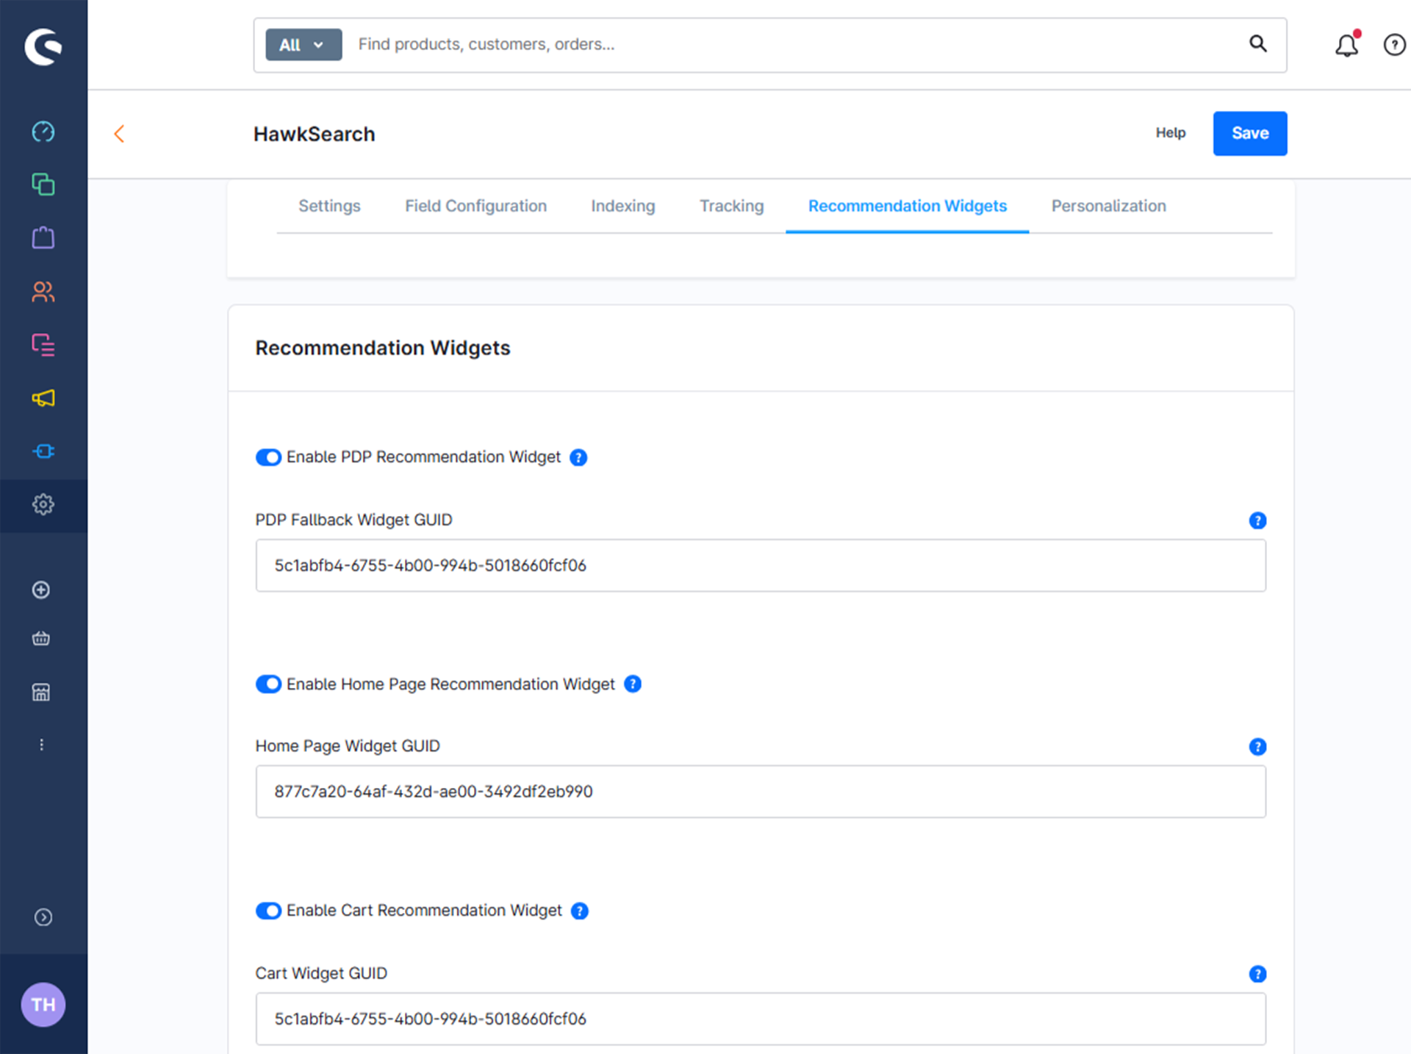Open the All search filter dropdown
This screenshot has height=1054, width=1411.
[x=304, y=45]
